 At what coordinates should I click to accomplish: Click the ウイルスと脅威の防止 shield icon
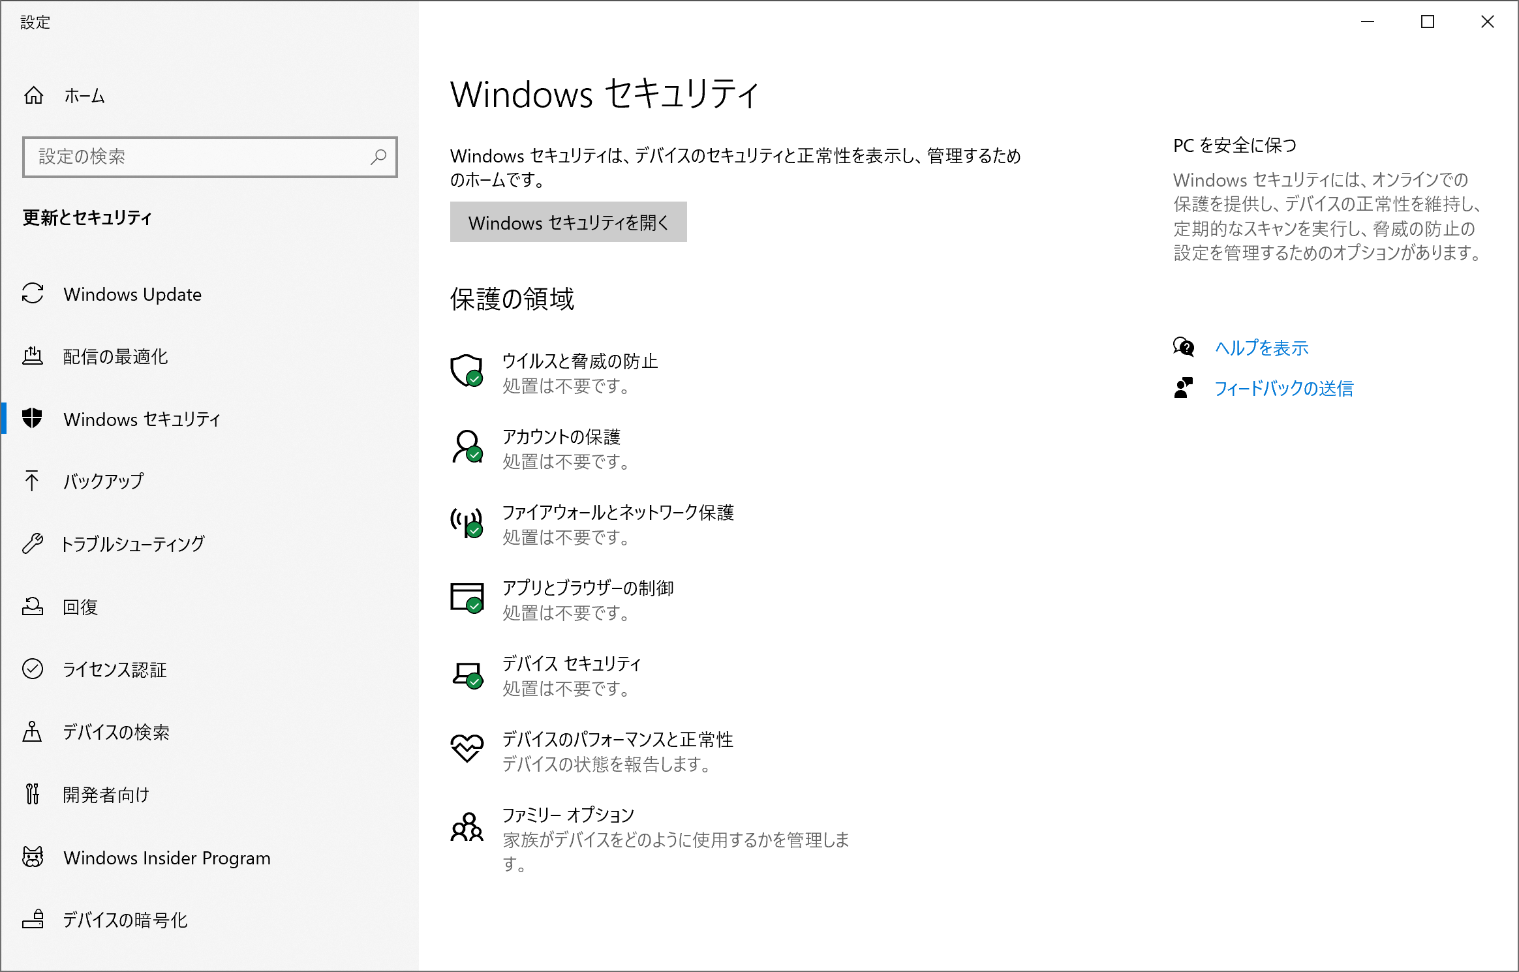click(x=467, y=372)
